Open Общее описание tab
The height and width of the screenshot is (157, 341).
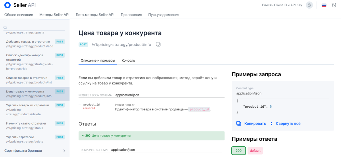[x=19, y=15]
